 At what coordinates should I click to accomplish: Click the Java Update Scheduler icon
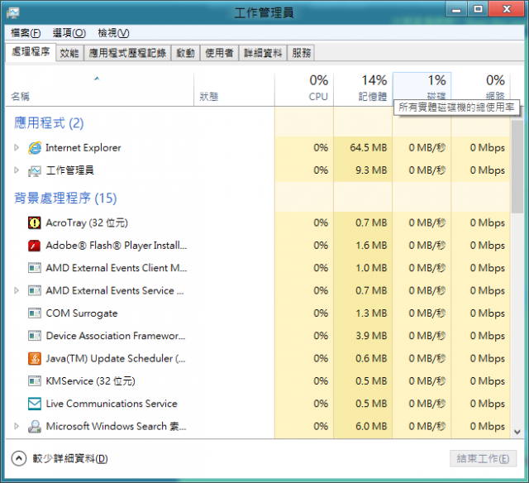[35, 358]
